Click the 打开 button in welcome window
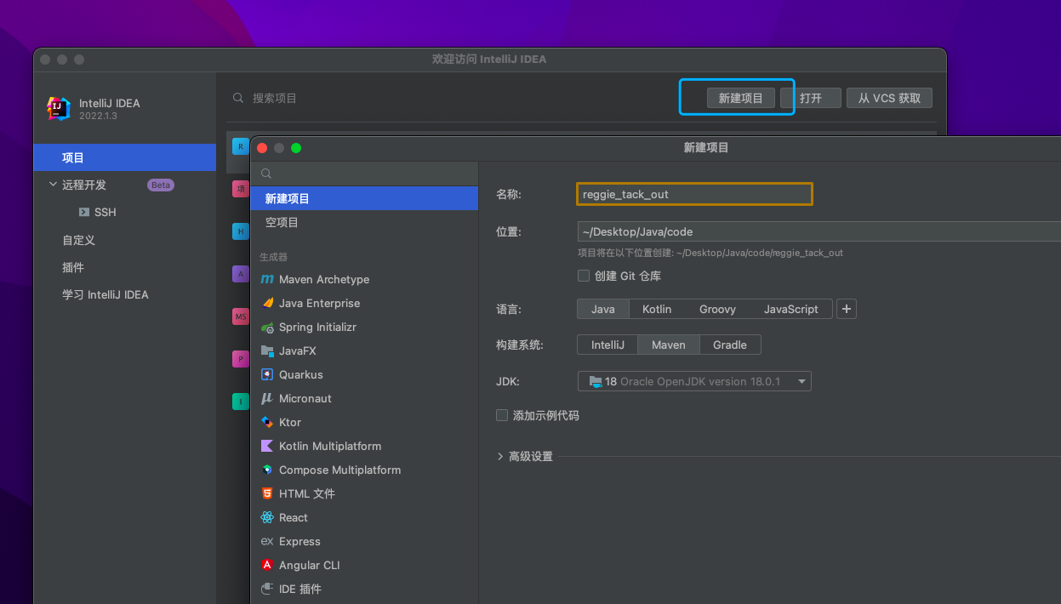This screenshot has width=1061, height=604. [x=811, y=98]
